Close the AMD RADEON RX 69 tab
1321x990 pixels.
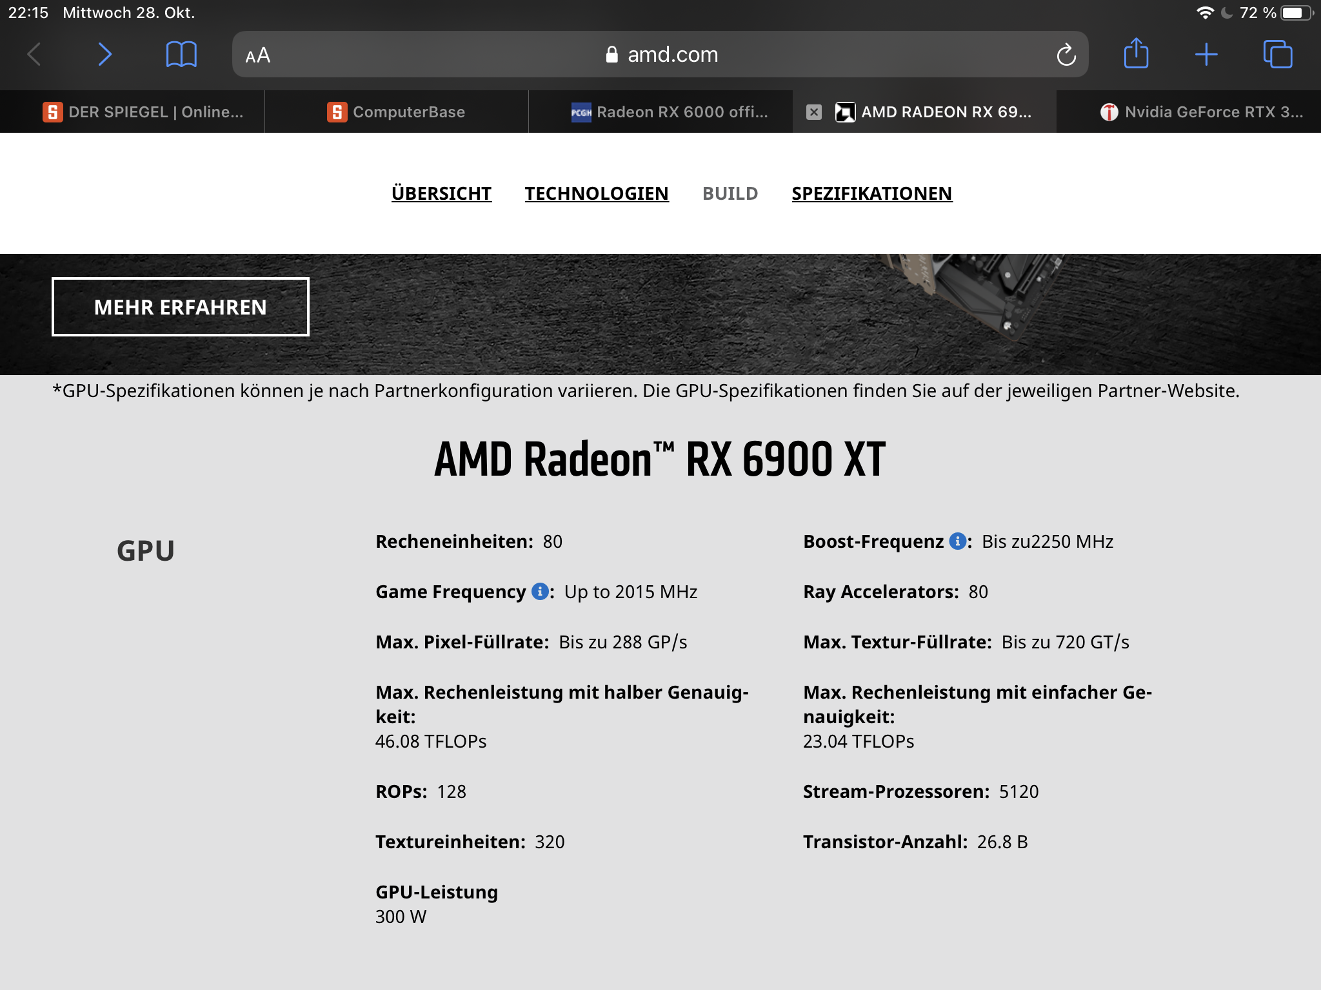pos(814,112)
